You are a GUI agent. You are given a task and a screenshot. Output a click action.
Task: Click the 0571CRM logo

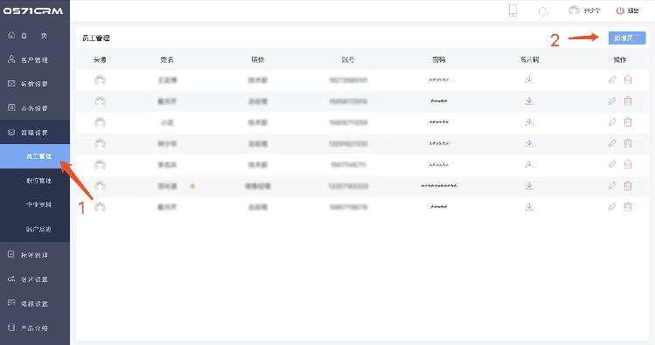click(x=33, y=10)
